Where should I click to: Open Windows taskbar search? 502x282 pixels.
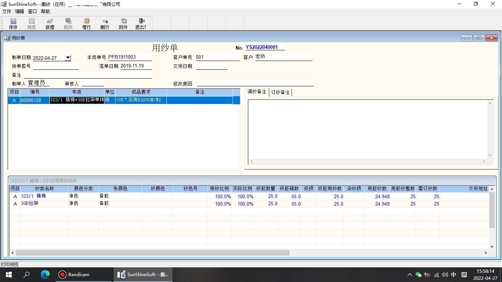pyautogui.click(x=26, y=275)
